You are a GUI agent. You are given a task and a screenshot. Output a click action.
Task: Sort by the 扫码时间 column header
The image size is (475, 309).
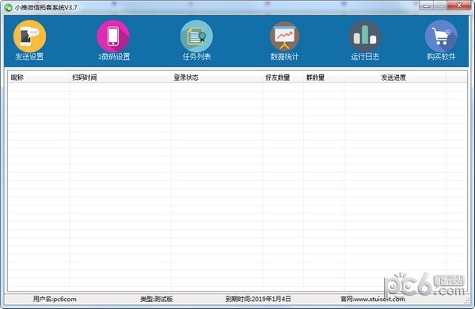(x=120, y=77)
